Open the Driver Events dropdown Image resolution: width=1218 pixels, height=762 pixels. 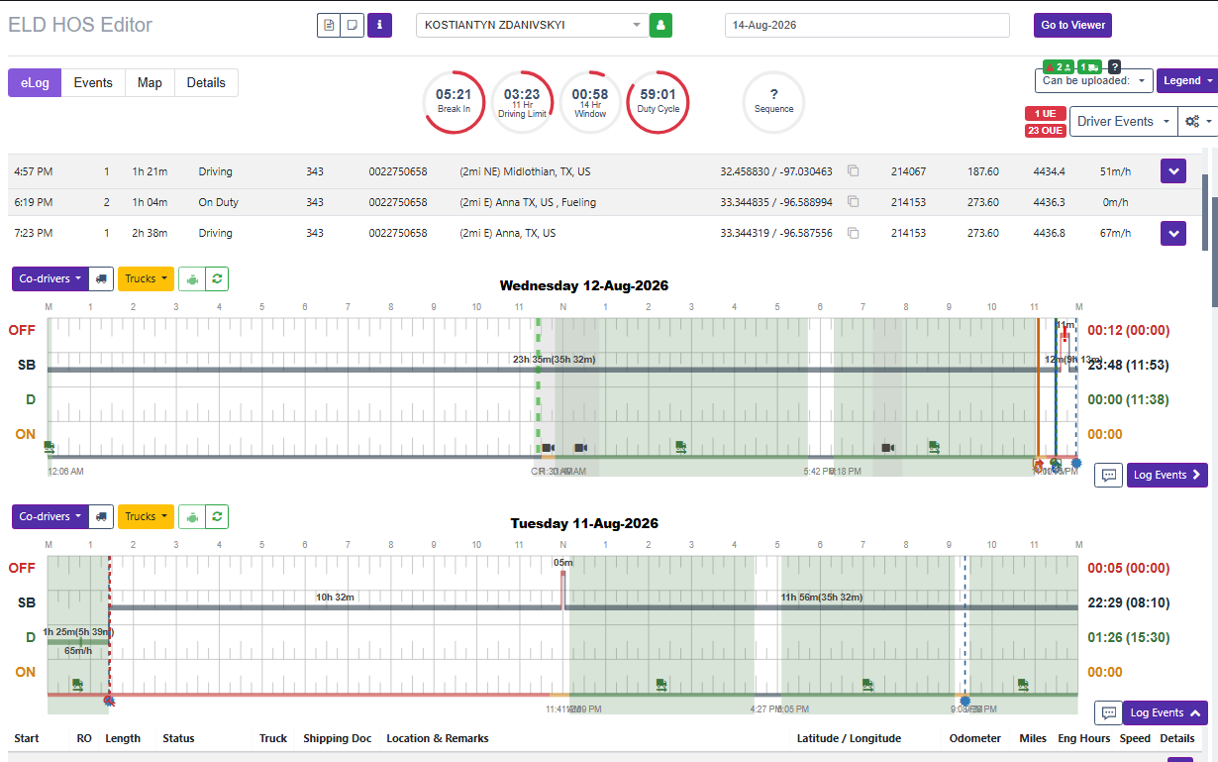point(1122,121)
